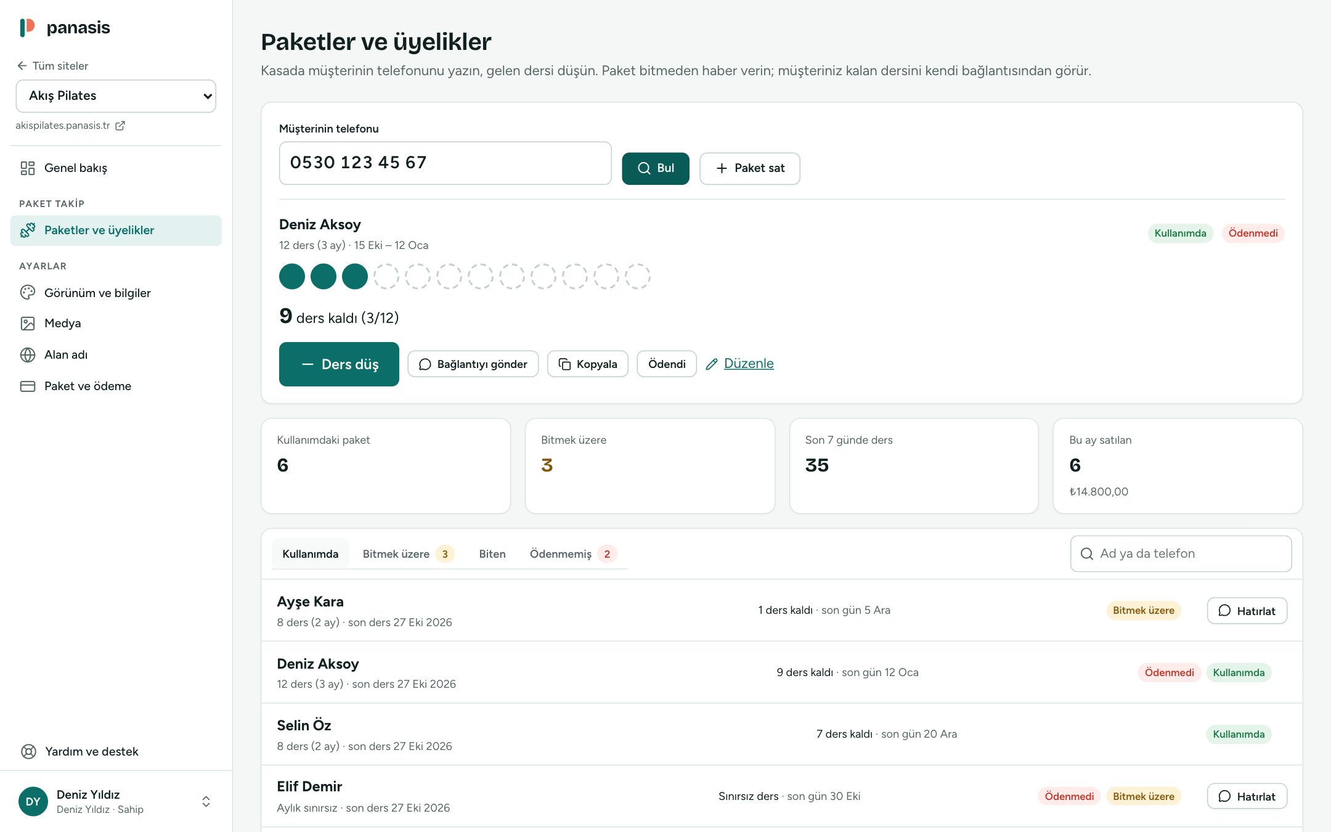
Task: Click the Ad ya da telefon search field
Action: pos(1181,554)
